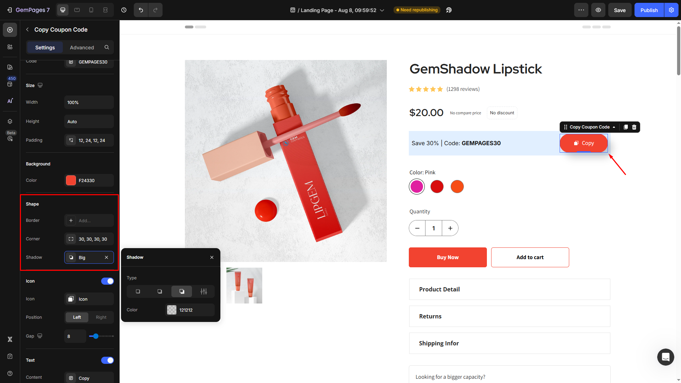Open version history clock icon

point(124,10)
